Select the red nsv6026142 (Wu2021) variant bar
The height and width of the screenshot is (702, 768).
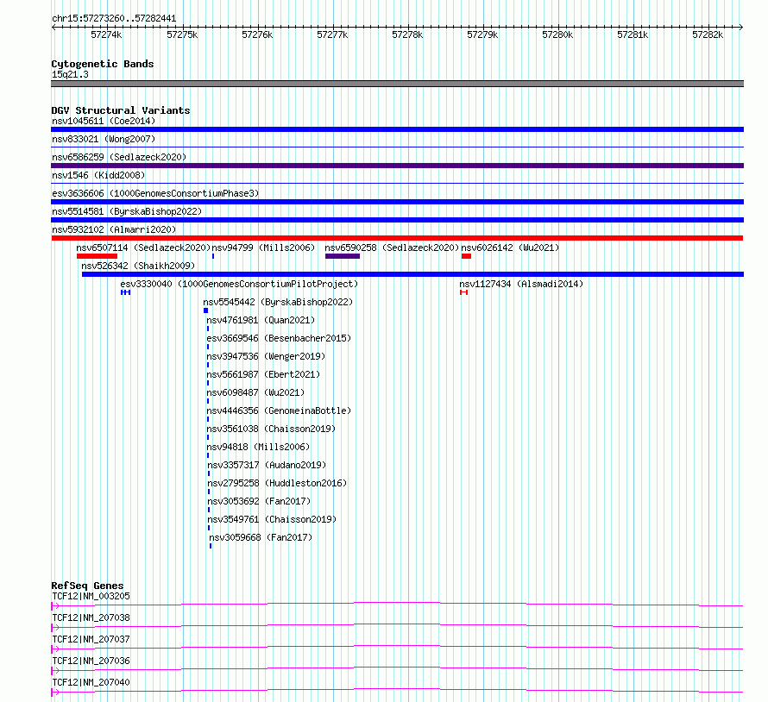[466, 256]
